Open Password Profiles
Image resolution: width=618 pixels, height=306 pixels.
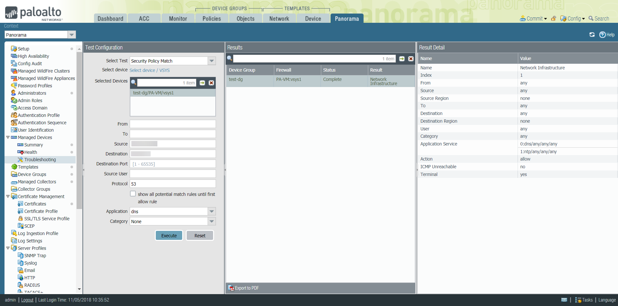coord(35,86)
